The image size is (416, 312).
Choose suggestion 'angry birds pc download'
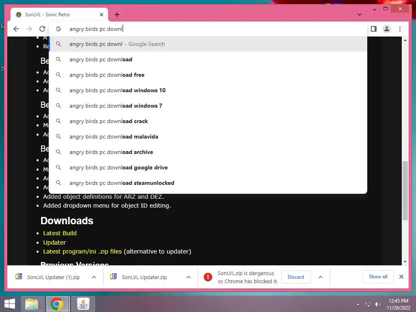click(x=208, y=59)
